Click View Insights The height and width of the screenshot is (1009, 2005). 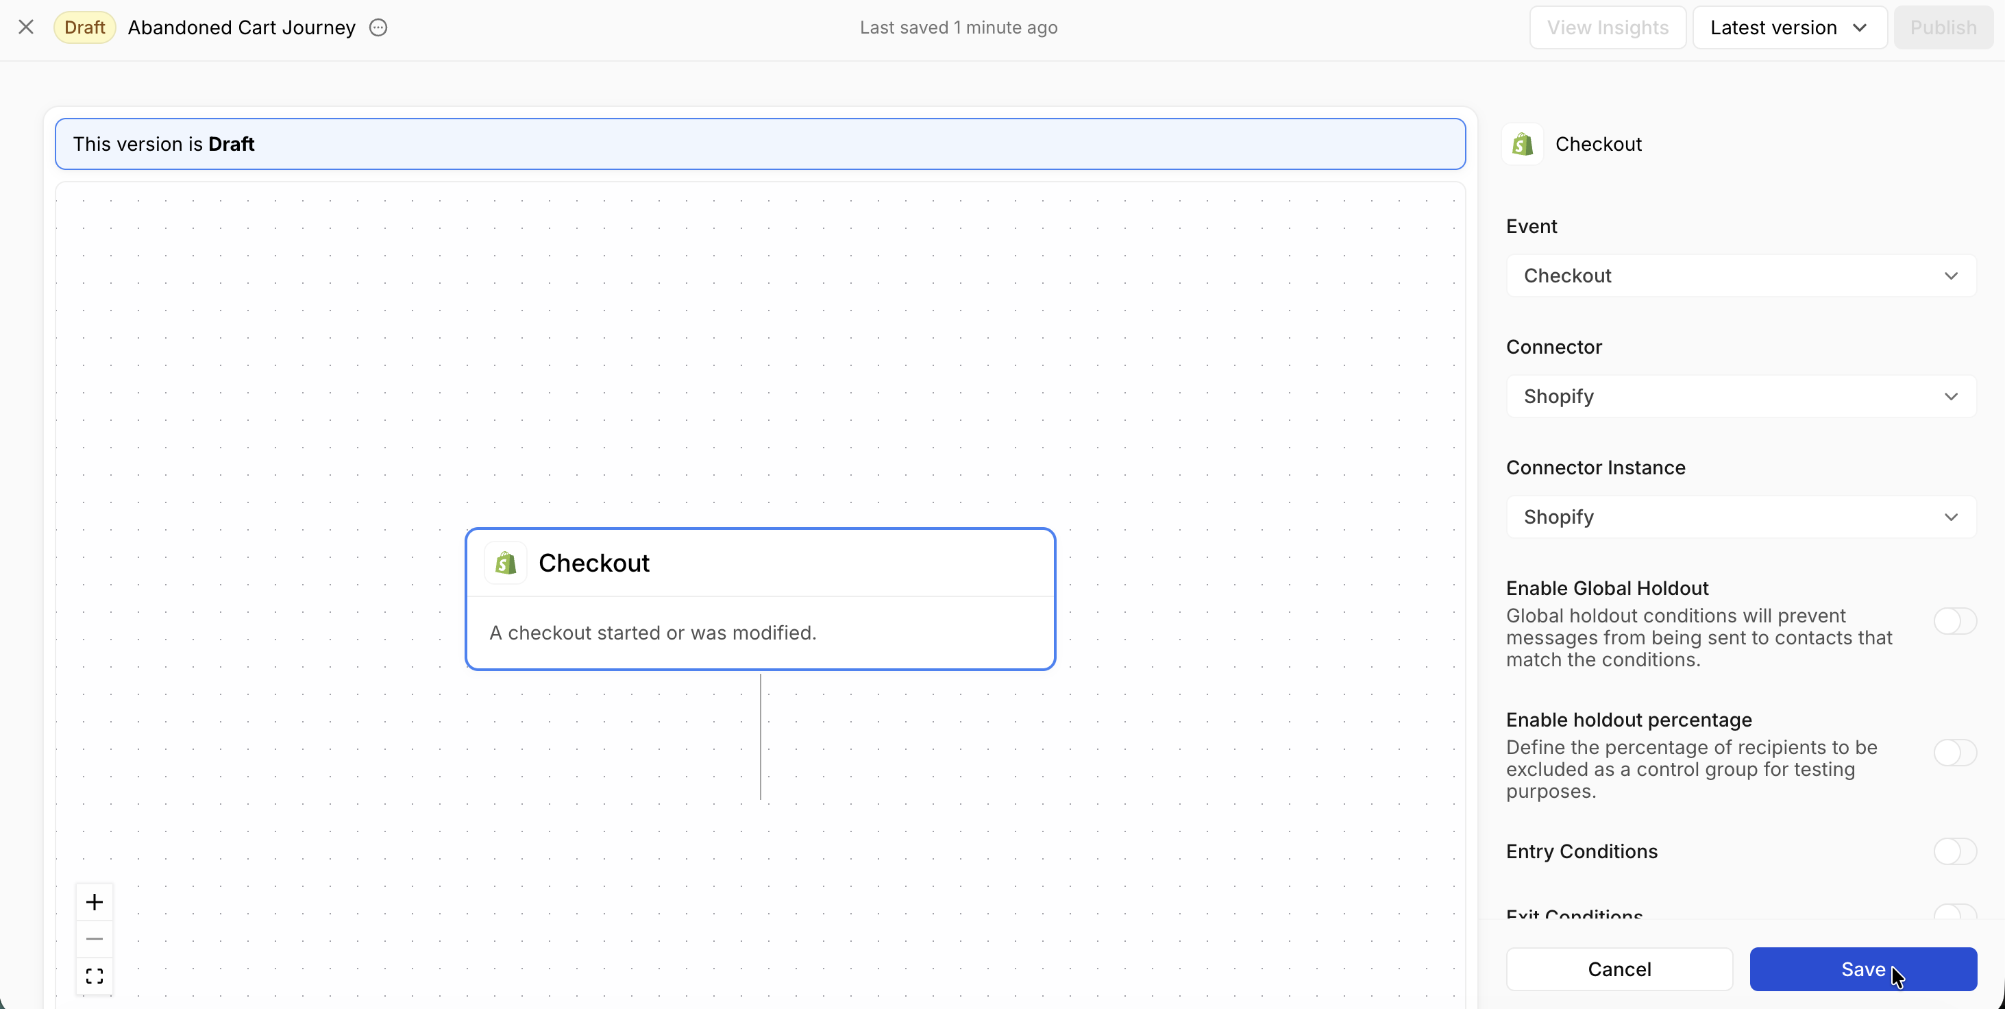[x=1608, y=27]
